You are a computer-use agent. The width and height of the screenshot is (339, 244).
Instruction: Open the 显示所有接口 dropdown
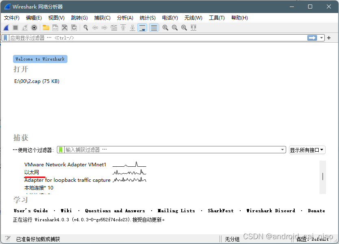tap(307, 150)
